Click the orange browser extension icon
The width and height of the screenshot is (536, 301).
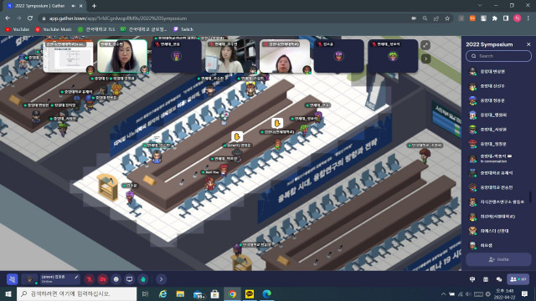tap(472, 18)
